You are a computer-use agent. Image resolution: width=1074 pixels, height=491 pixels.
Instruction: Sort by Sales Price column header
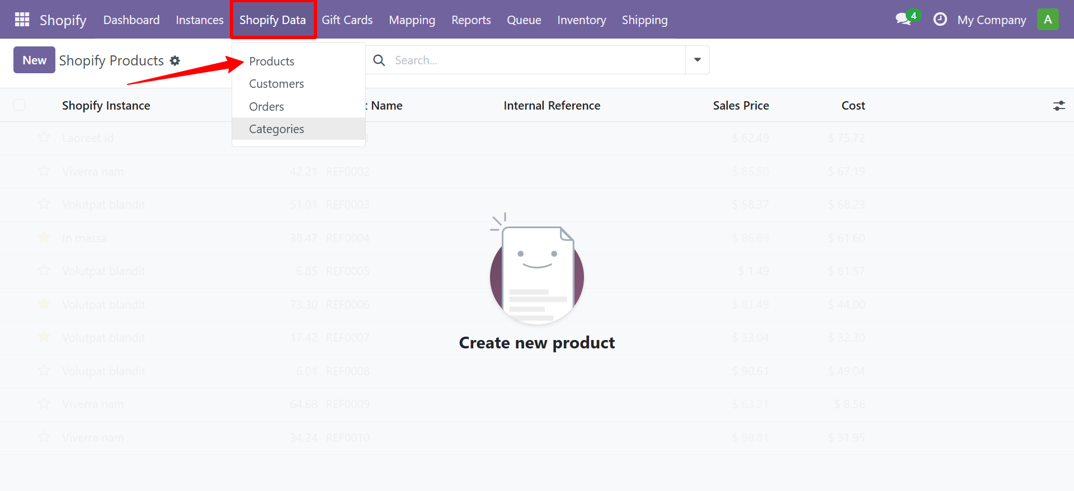pyautogui.click(x=741, y=105)
